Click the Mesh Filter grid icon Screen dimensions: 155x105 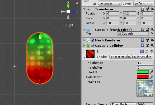88,30
